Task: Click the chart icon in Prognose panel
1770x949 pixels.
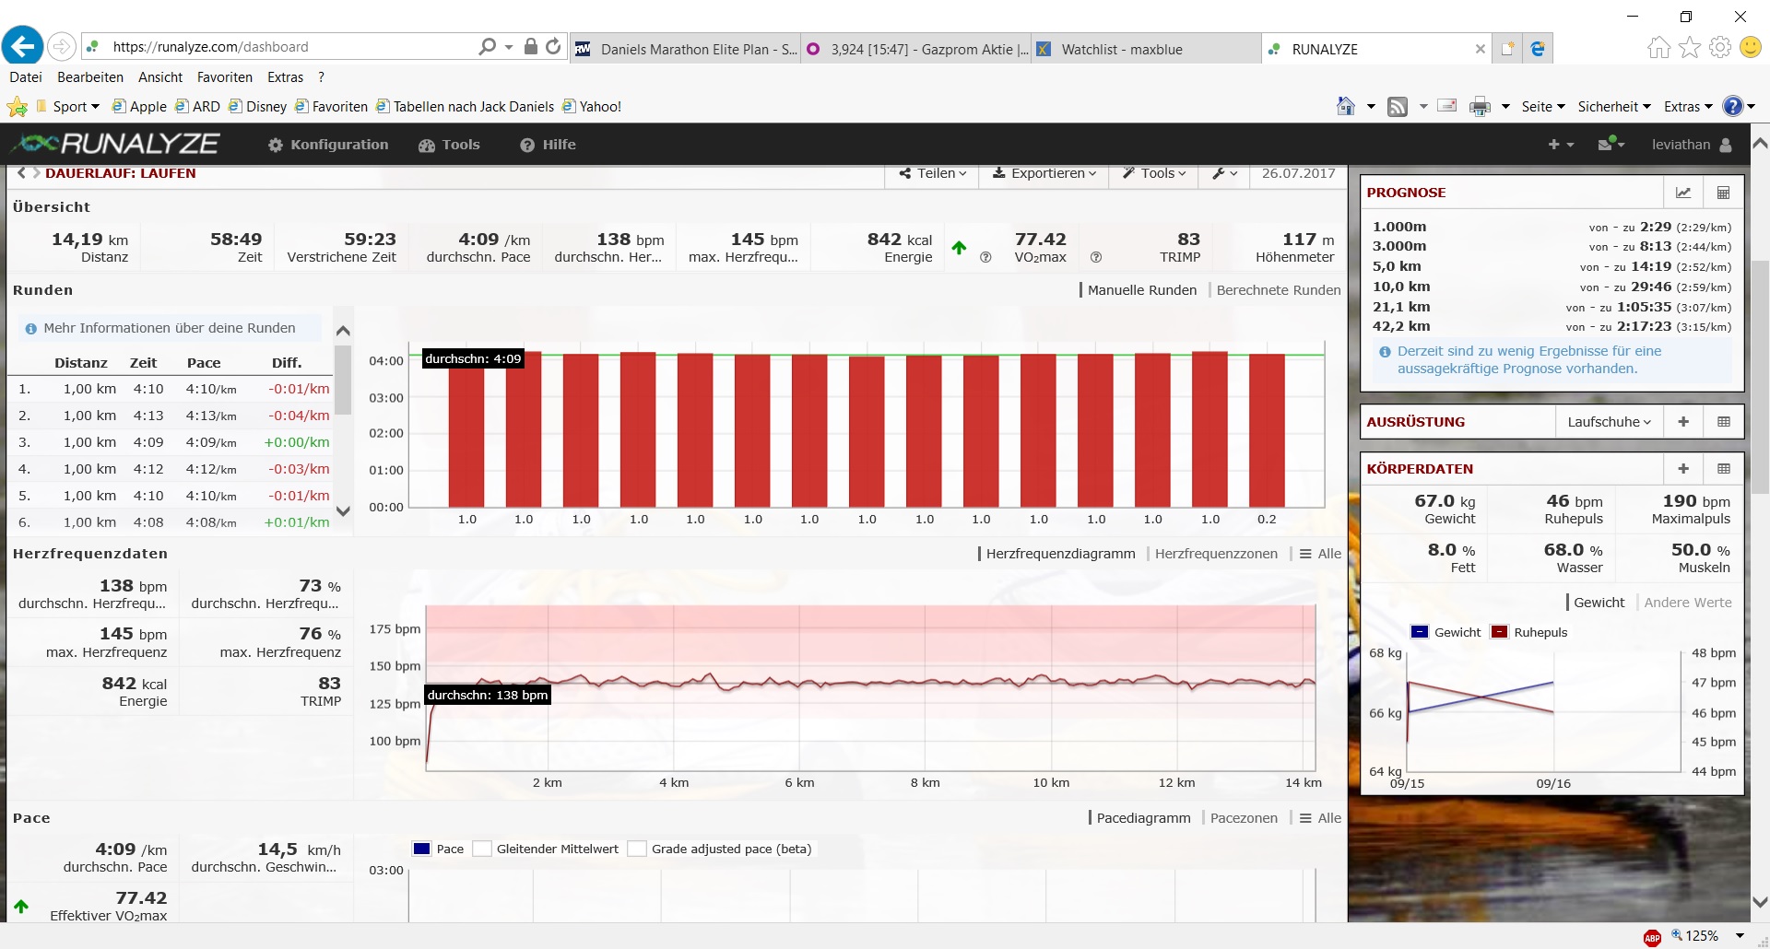Action: coord(1683,193)
